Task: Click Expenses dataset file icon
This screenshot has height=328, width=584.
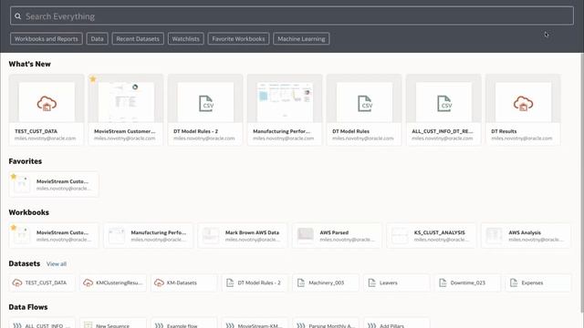Action: (x=514, y=282)
